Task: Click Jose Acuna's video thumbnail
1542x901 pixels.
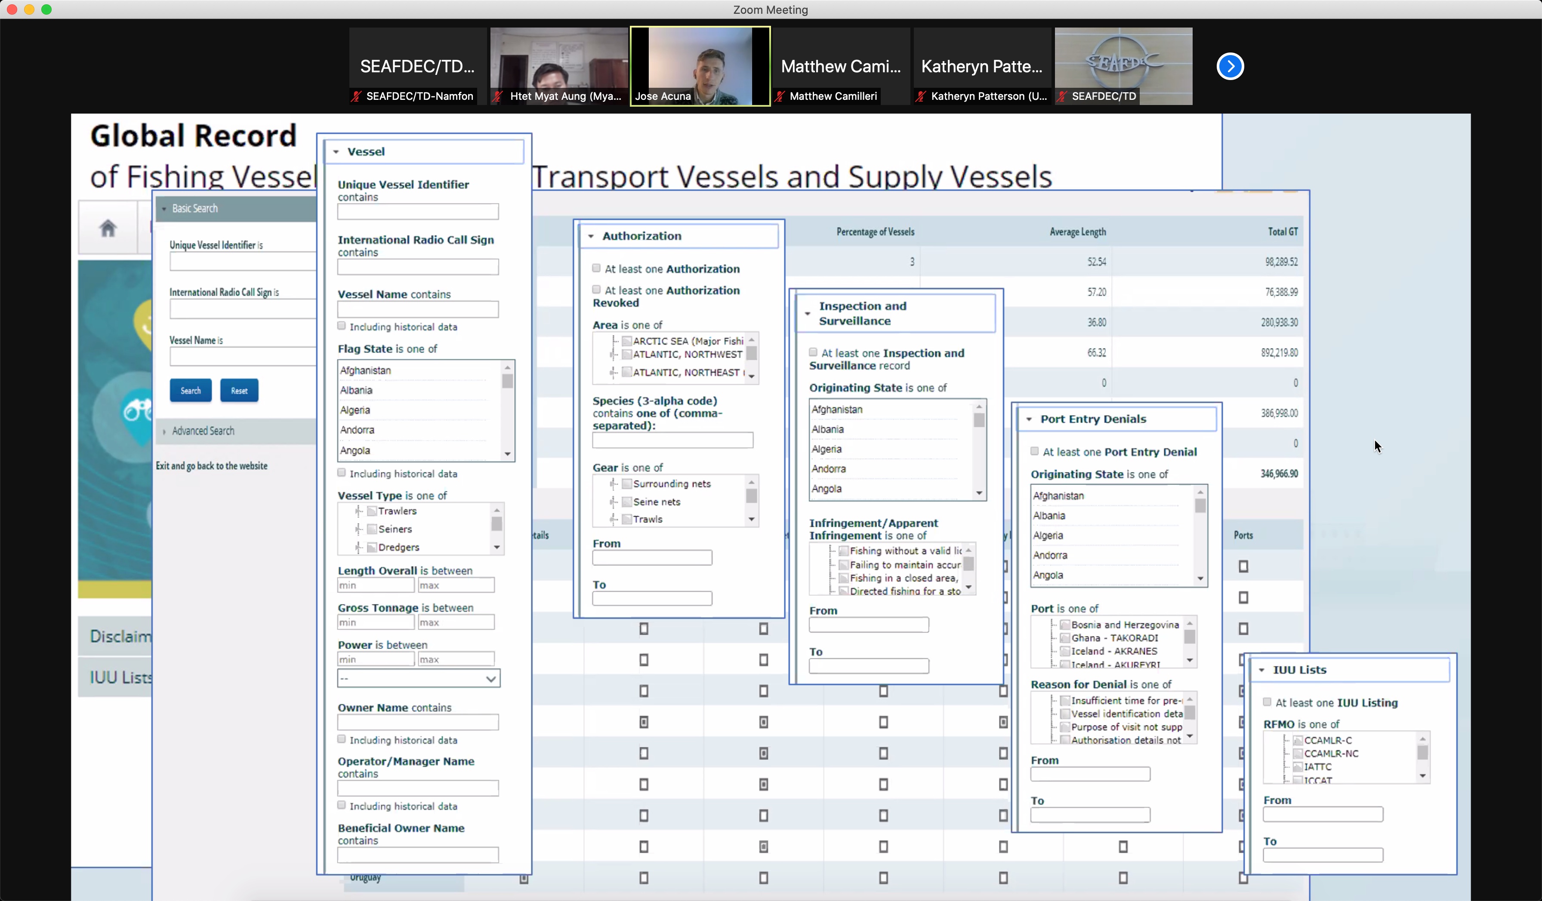Action: tap(700, 65)
